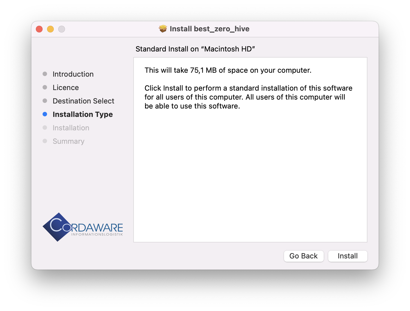Select the Installation Type step label

click(83, 114)
